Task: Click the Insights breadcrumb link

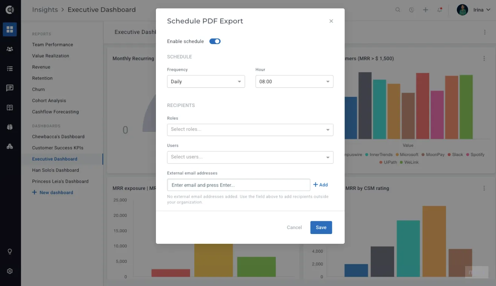Action: [x=45, y=10]
